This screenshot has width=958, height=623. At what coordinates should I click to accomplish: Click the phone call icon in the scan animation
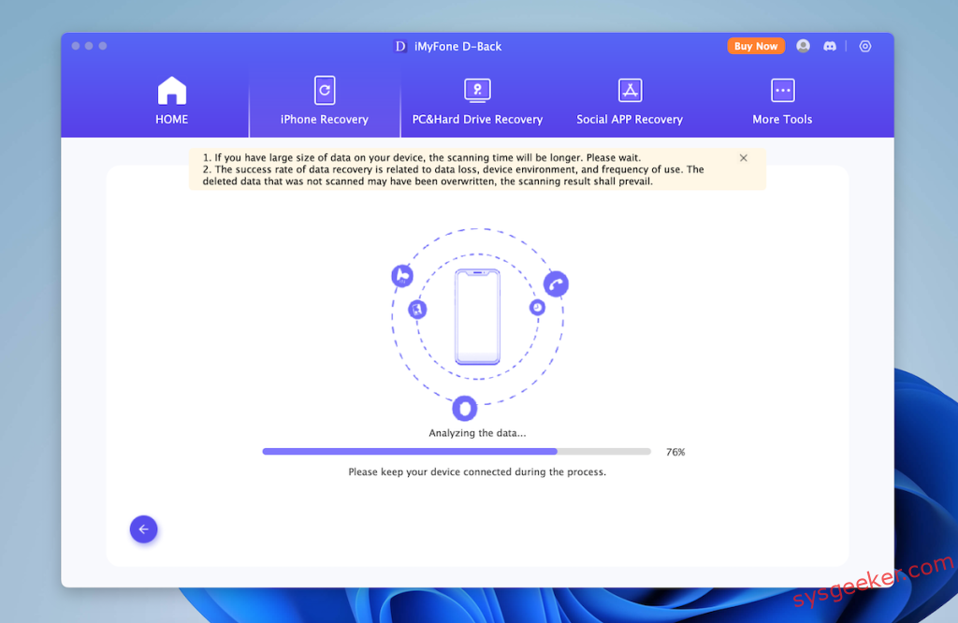(x=557, y=283)
